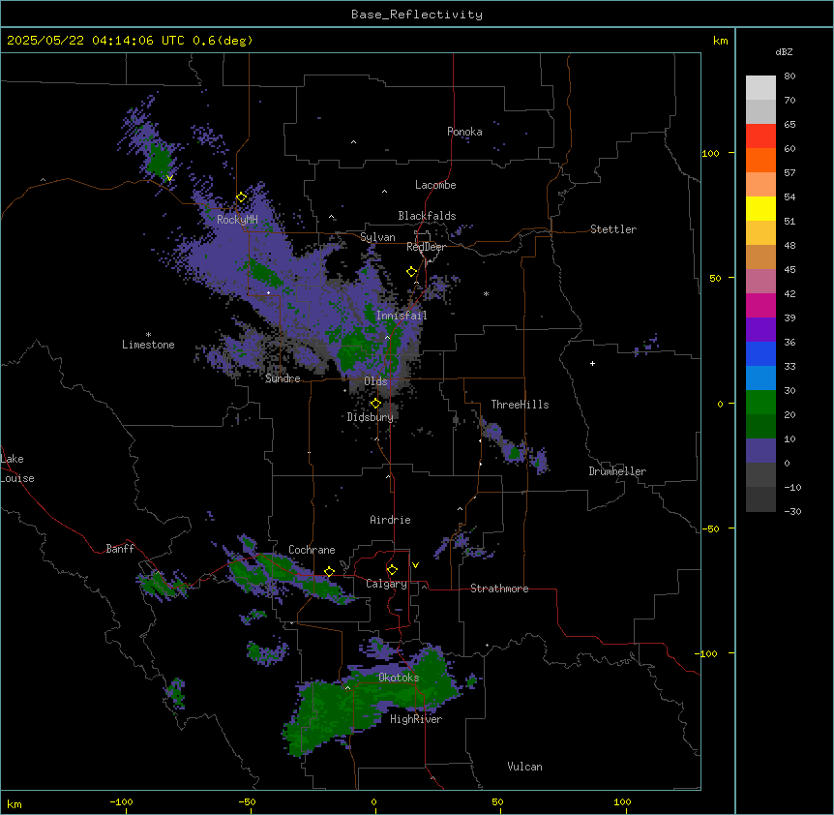Viewport: 834px width, 815px height.
Task: Select the magenta swatch in dBZ legend
Action: [760, 305]
